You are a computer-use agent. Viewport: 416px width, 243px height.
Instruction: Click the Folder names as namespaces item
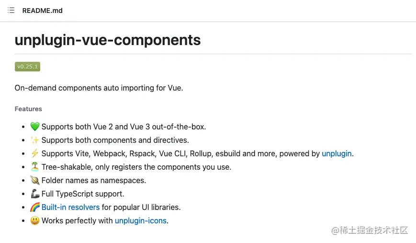point(94,180)
